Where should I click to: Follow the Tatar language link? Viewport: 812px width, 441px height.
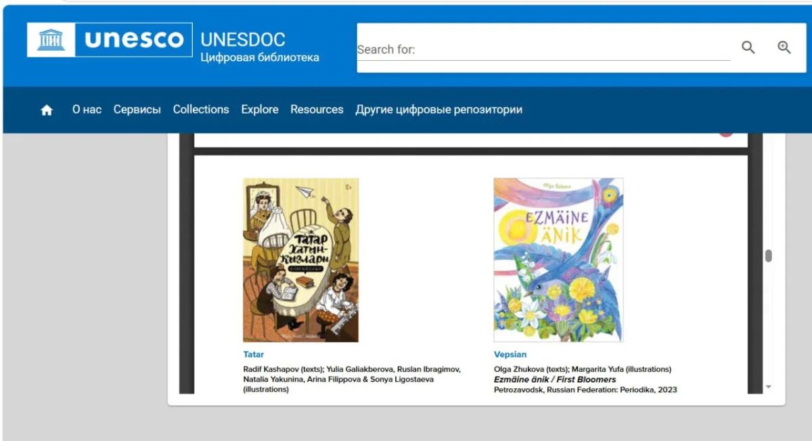coord(254,354)
